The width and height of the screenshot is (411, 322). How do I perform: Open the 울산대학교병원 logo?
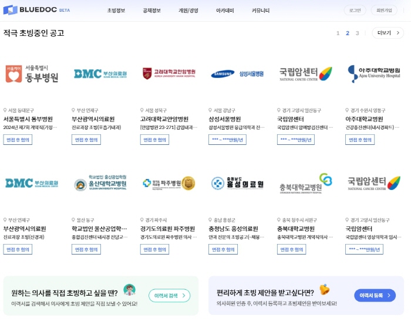pos(100,183)
